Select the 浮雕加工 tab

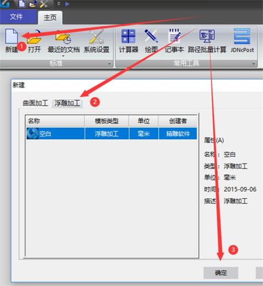tap(67, 103)
